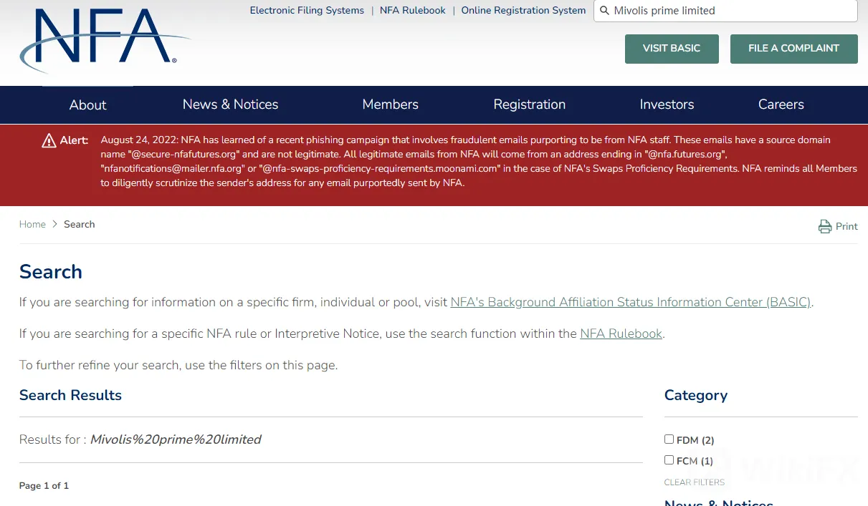Click the NFA logo
868x506 pixels.
coord(104,40)
